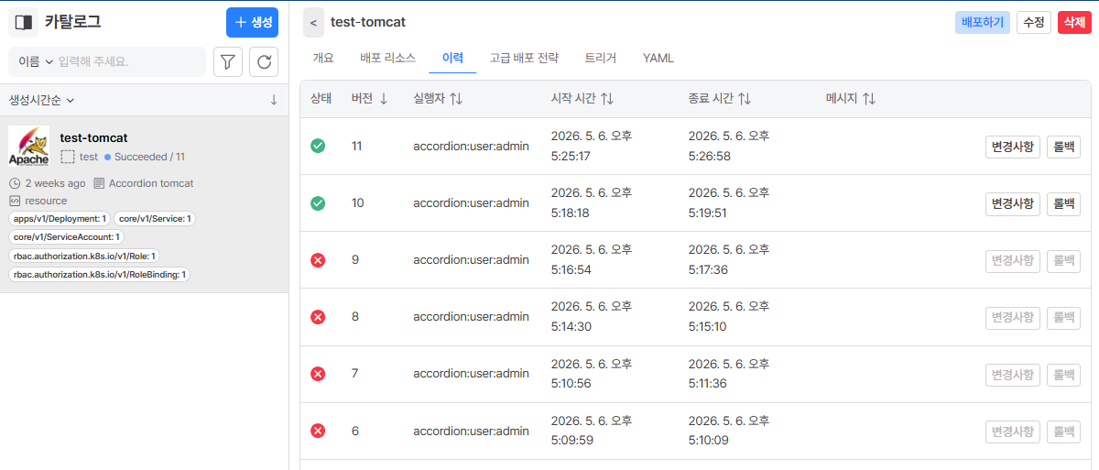Click failed status icon for version 8

coord(318,317)
